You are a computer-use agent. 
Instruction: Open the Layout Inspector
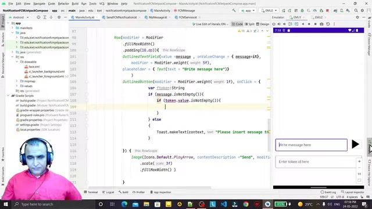point(352,192)
